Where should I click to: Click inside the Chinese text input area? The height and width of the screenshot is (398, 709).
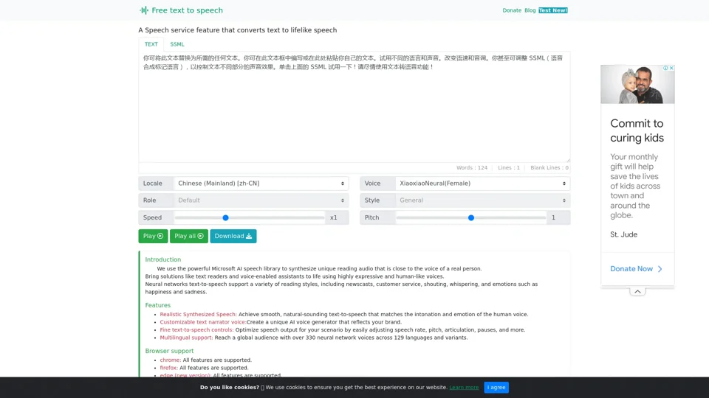(354, 106)
